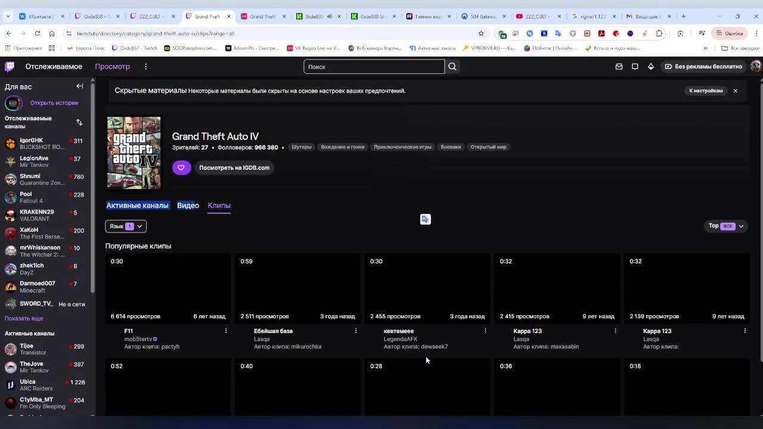763x429 pixels.
Task: Collapse the Для вас sidebar
Action: [79, 86]
